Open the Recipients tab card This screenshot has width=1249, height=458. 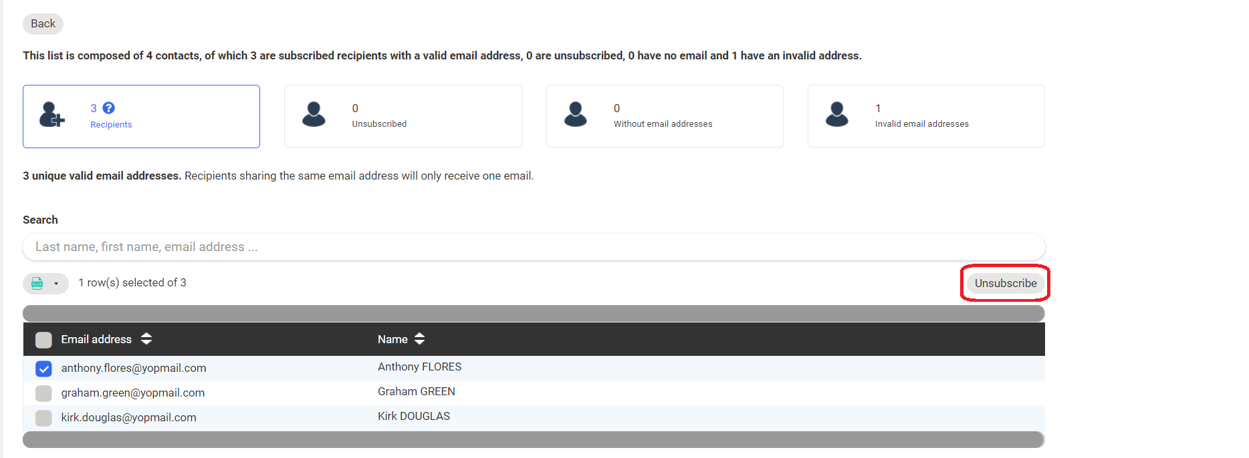coord(141,116)
